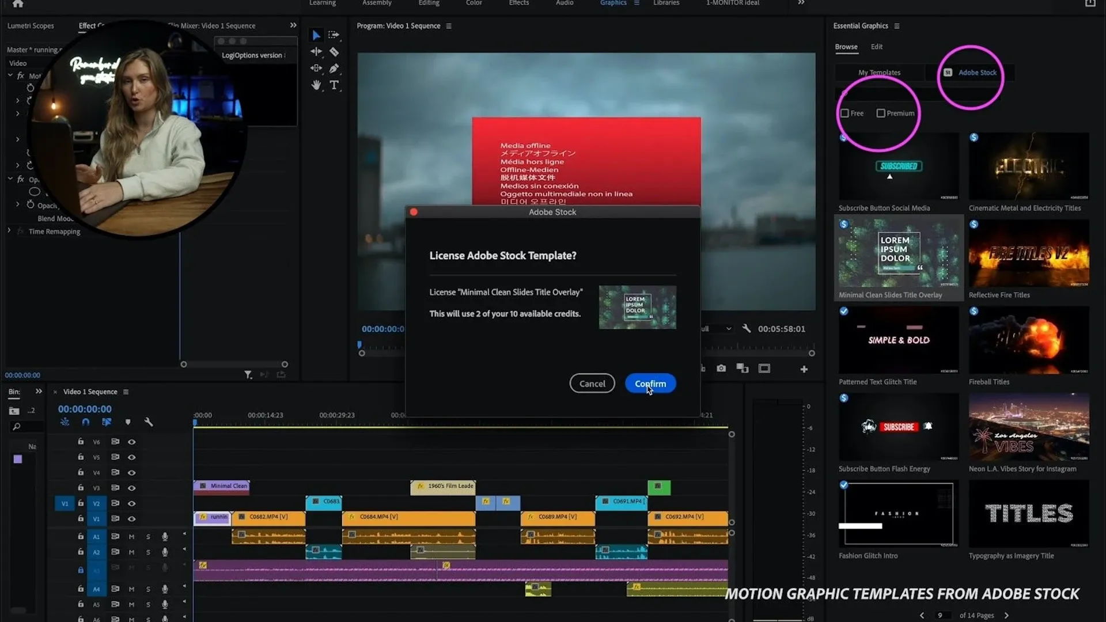Select the Fireball Titles template thumbnail
Screen dimensions: 1106x622
(x=1028, y=340)
